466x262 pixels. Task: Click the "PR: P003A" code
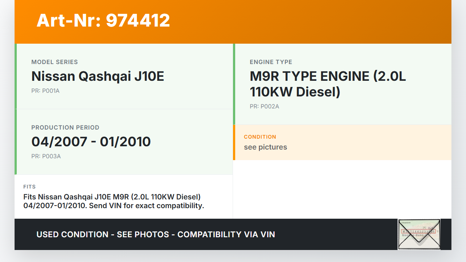46,156
